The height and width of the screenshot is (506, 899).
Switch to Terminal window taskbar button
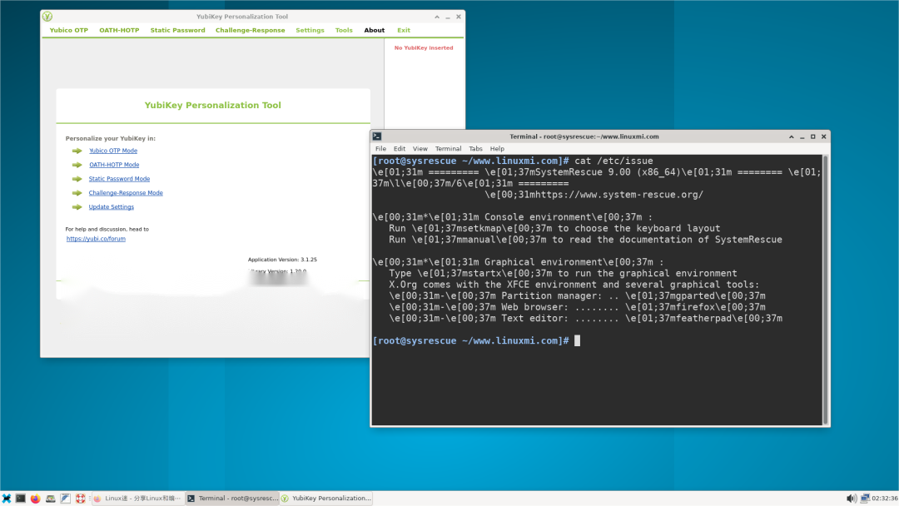click(232, 499)
